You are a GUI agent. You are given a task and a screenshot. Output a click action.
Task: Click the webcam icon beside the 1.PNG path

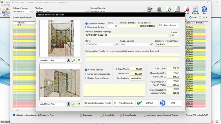(68, 60)
